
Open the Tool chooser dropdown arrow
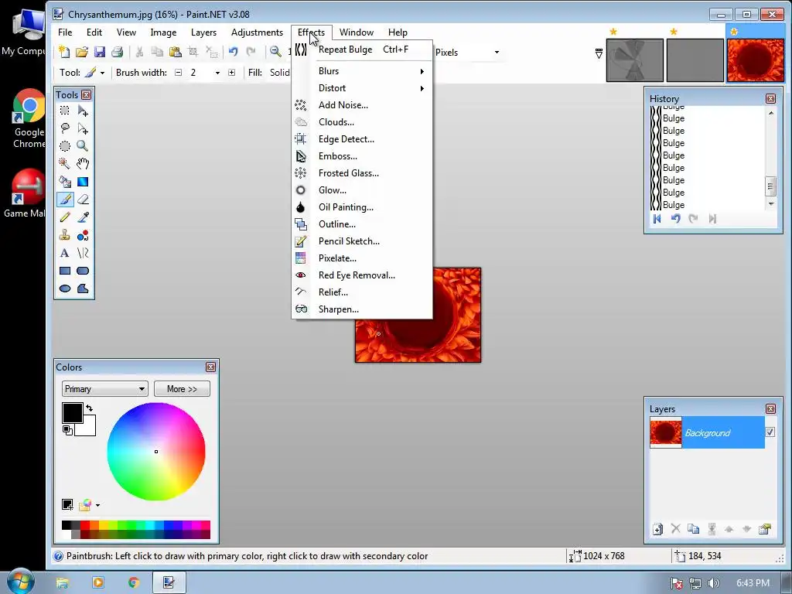point(102,73)
